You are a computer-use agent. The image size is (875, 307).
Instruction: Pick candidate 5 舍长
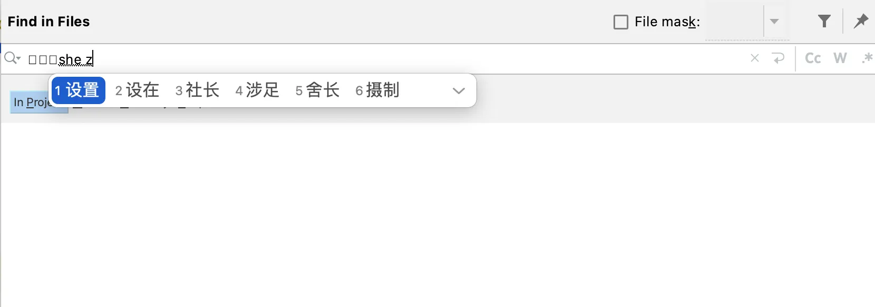click(x=317, y=90)
